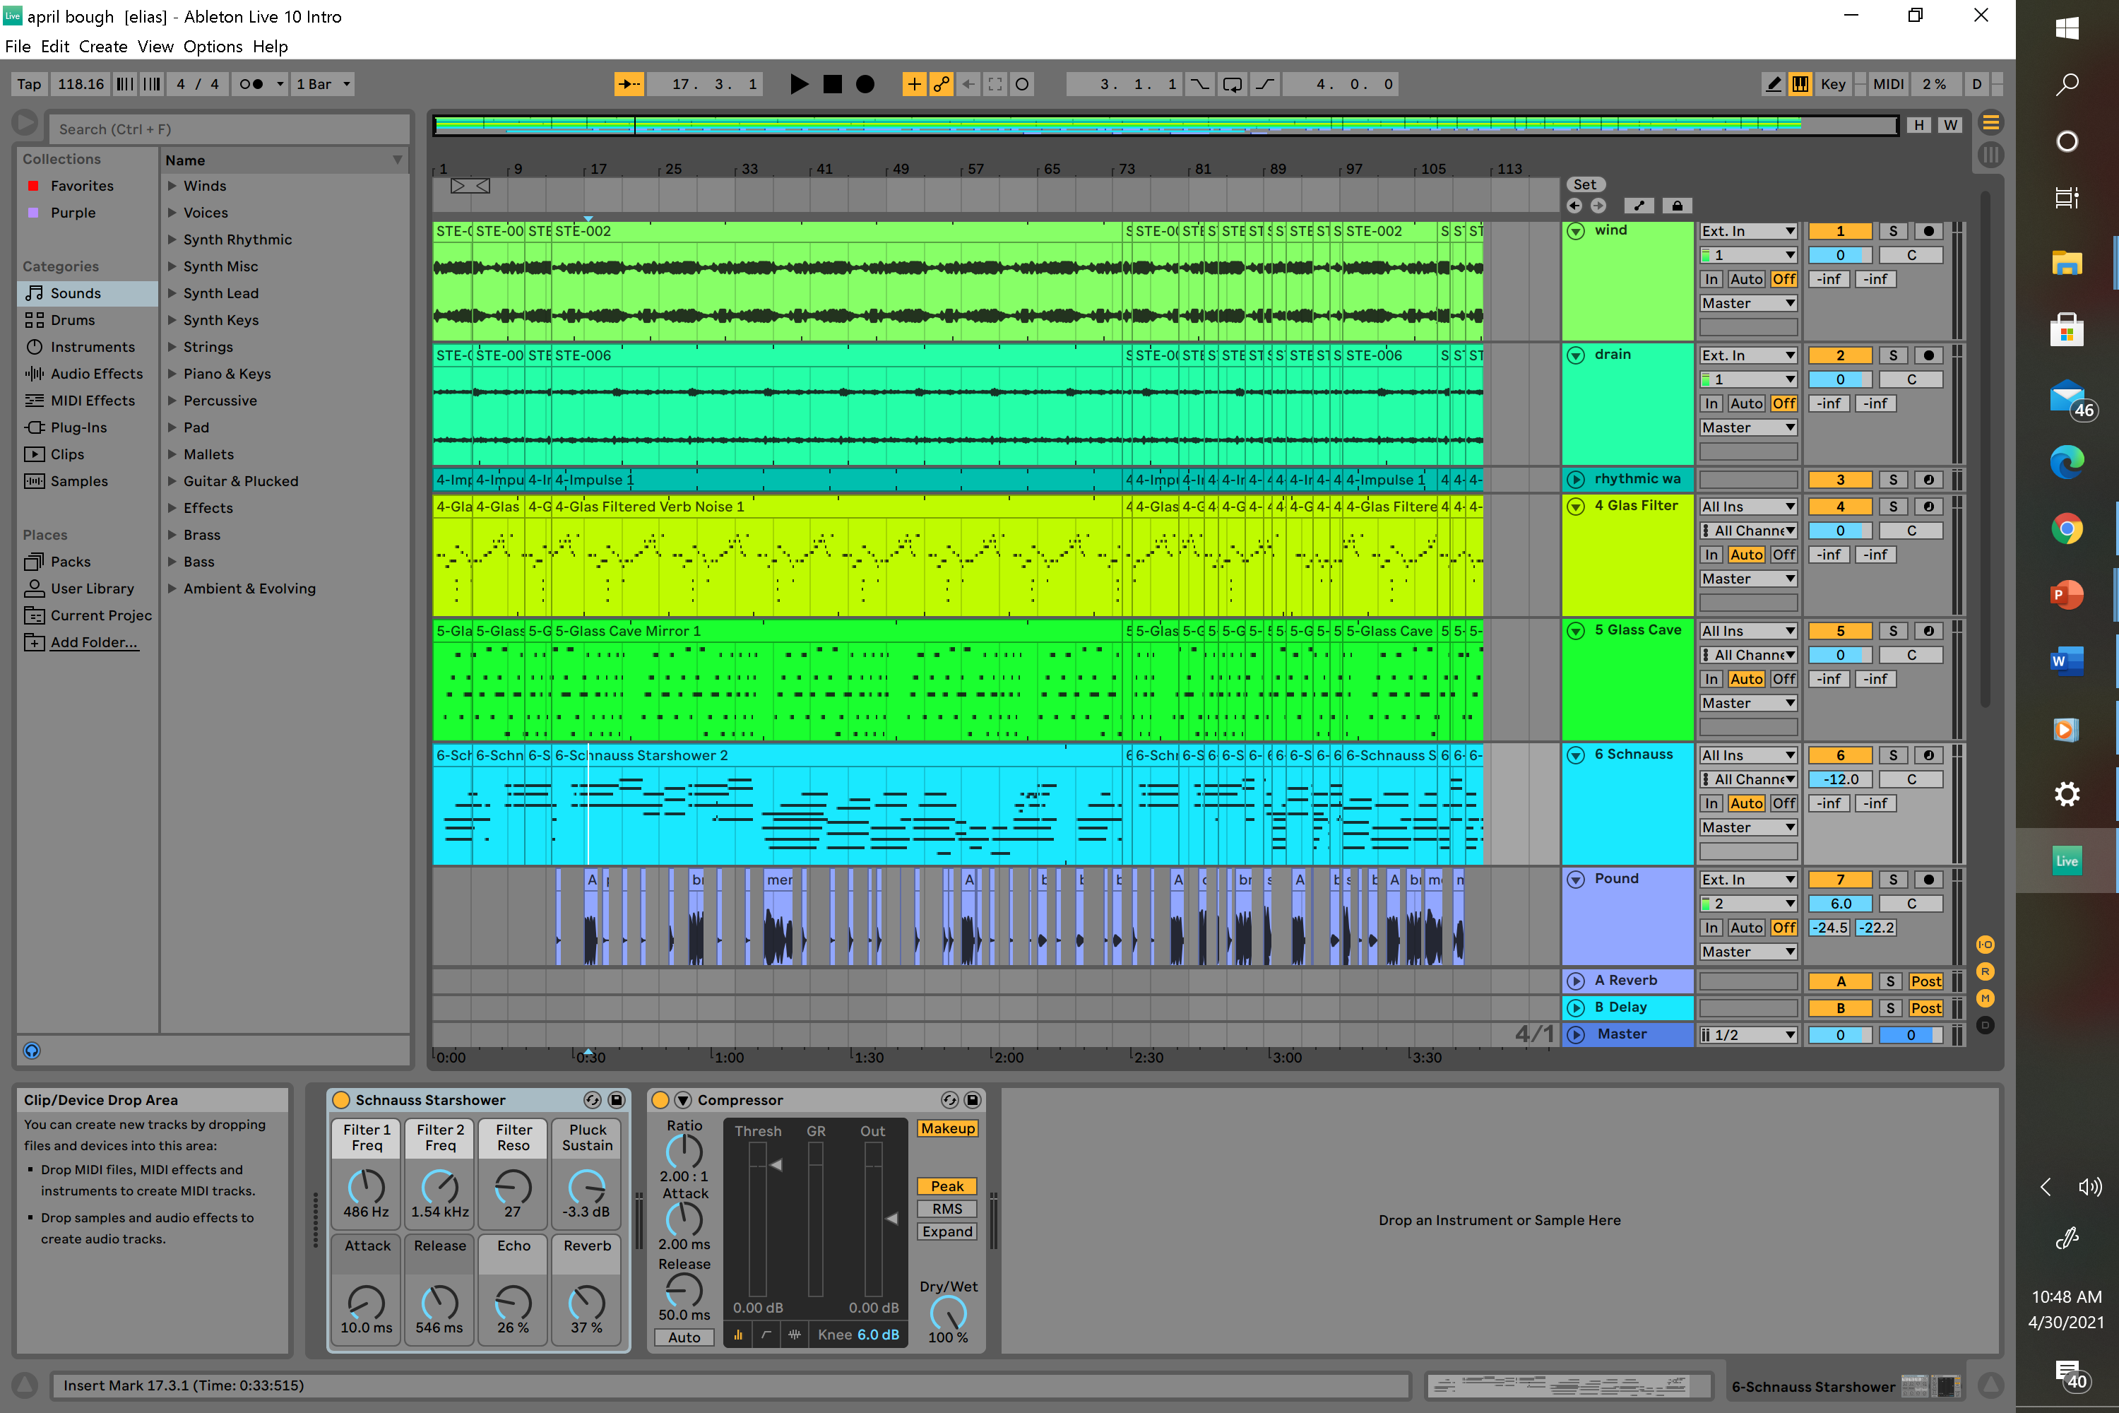The height and width of the screenshot is (1413, 2119).
Task: Activate the Draw Mode pencil
Action: 1773,84
